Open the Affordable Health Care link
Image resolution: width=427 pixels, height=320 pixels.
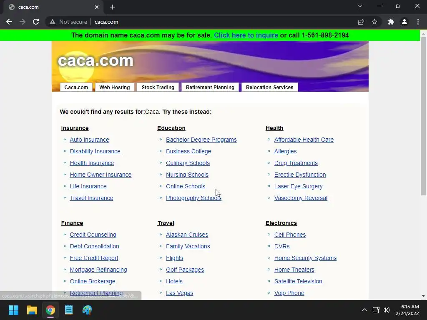pyautogui.click(x=304, y=140)
